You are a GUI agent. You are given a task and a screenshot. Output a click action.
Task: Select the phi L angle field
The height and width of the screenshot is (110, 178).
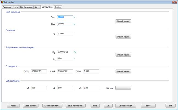pos(65,59)
